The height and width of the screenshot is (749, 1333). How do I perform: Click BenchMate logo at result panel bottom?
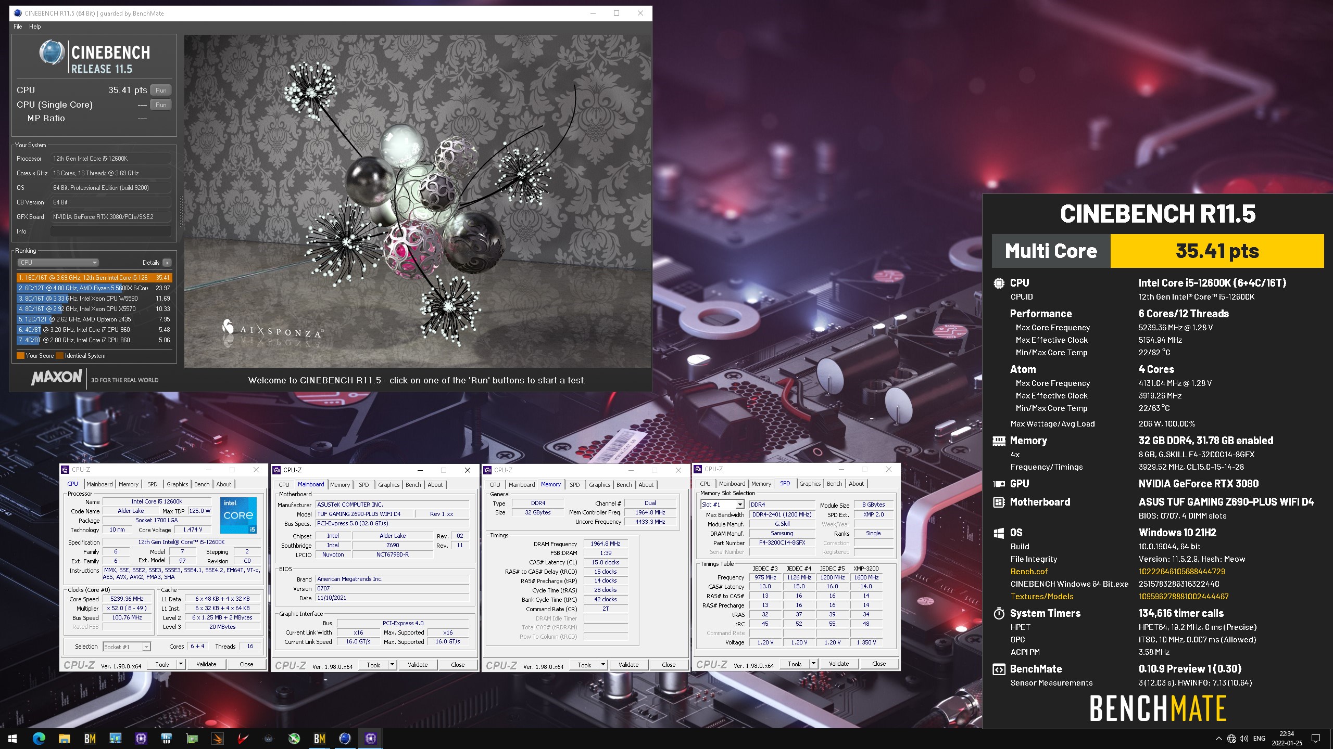[1158, 708]
